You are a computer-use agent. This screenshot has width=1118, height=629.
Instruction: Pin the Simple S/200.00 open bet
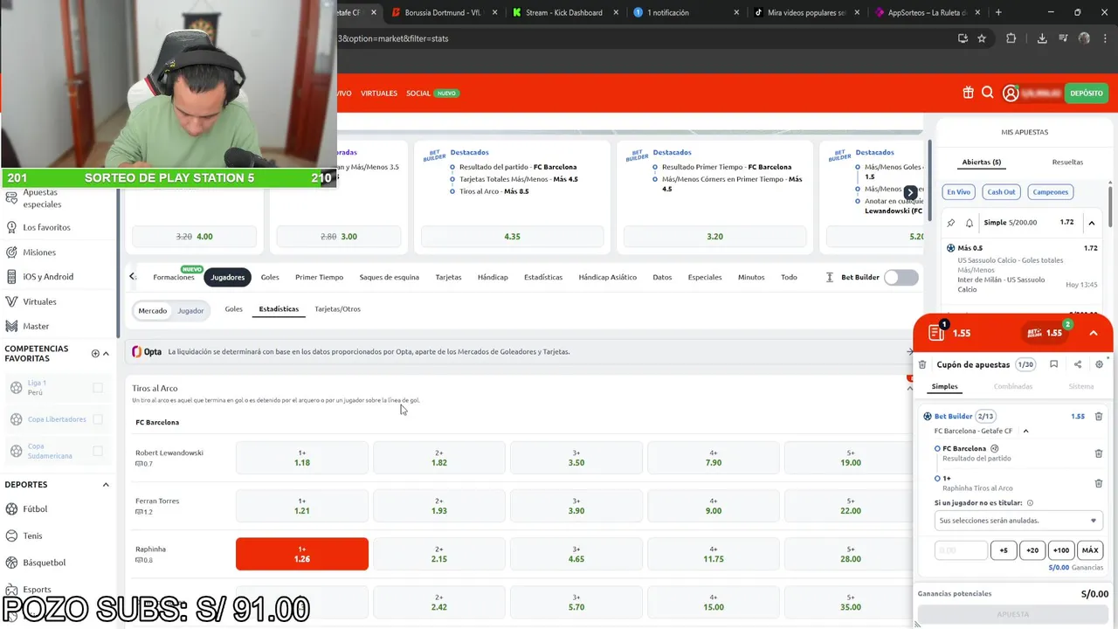tap(951, 223)
